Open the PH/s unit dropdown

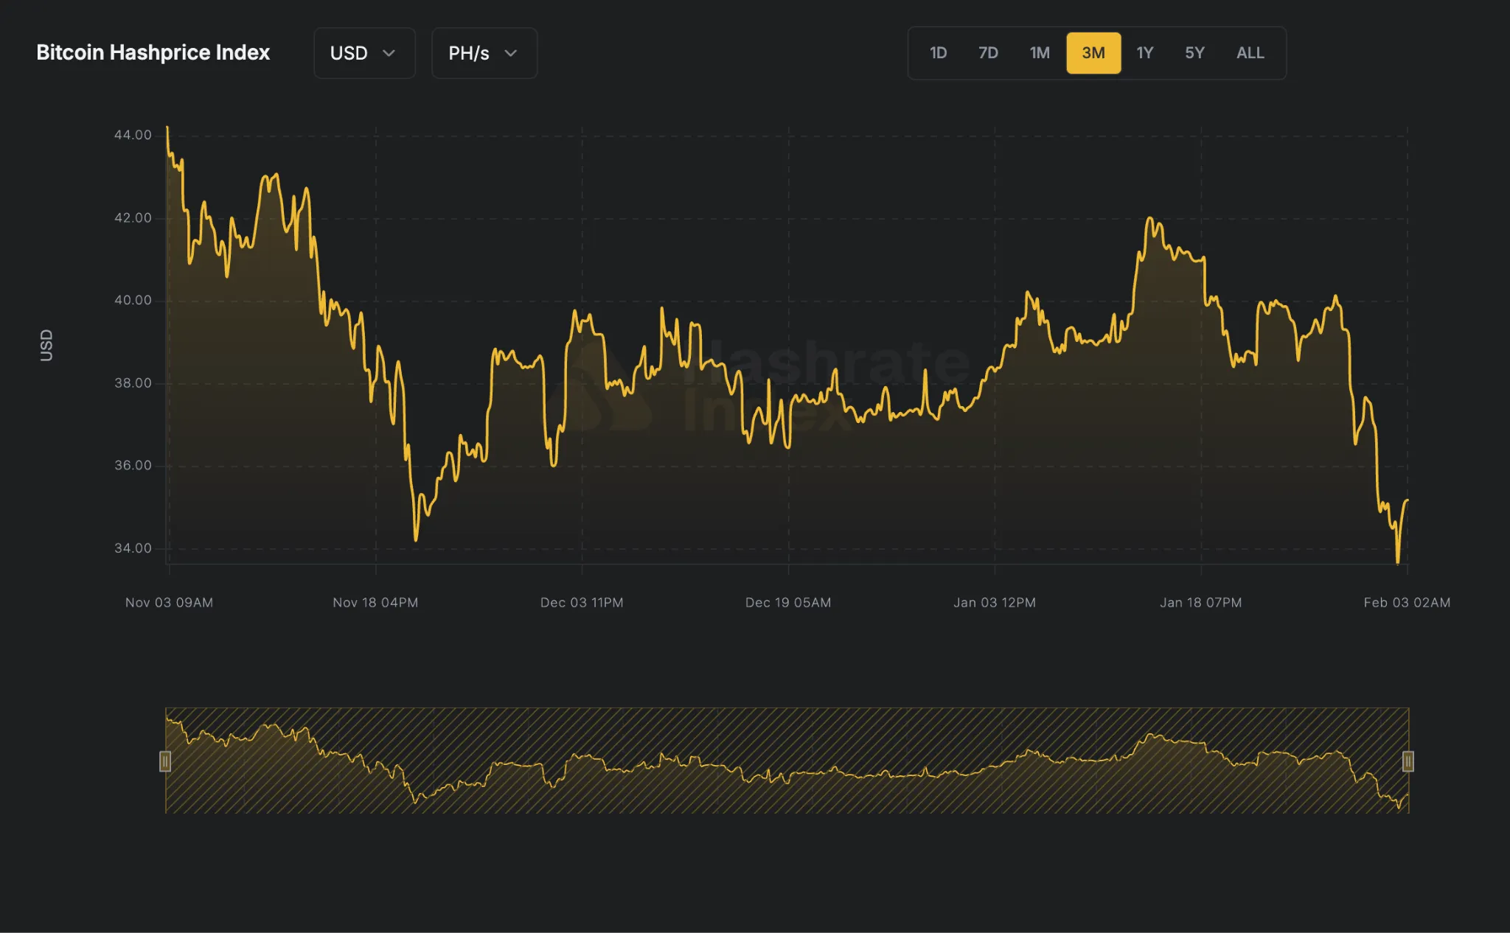[x=484, y=53]
